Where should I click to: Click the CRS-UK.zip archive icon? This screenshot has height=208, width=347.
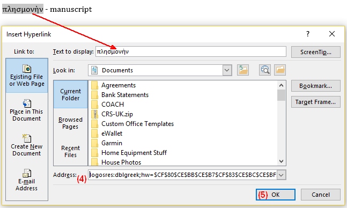pos(95,114)
